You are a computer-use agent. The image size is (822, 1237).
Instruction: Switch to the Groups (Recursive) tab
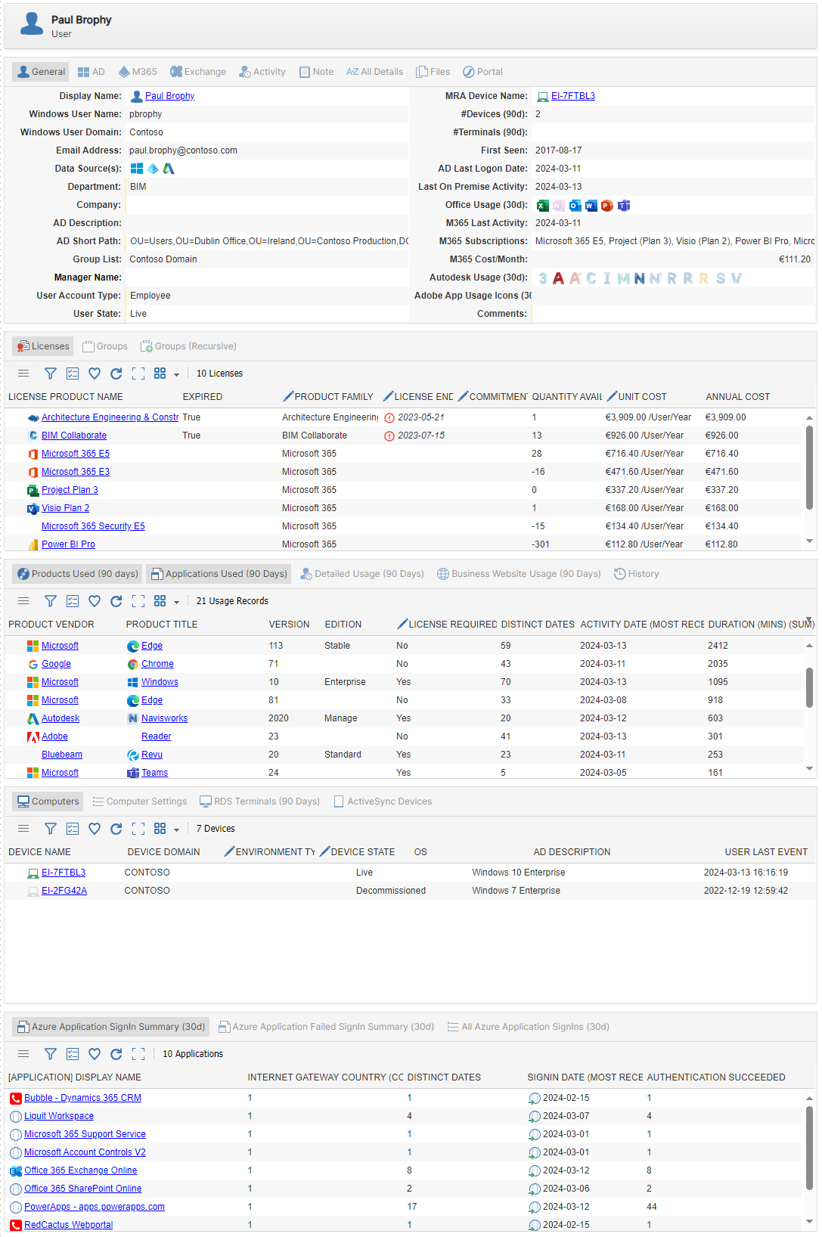pos(188,346)
